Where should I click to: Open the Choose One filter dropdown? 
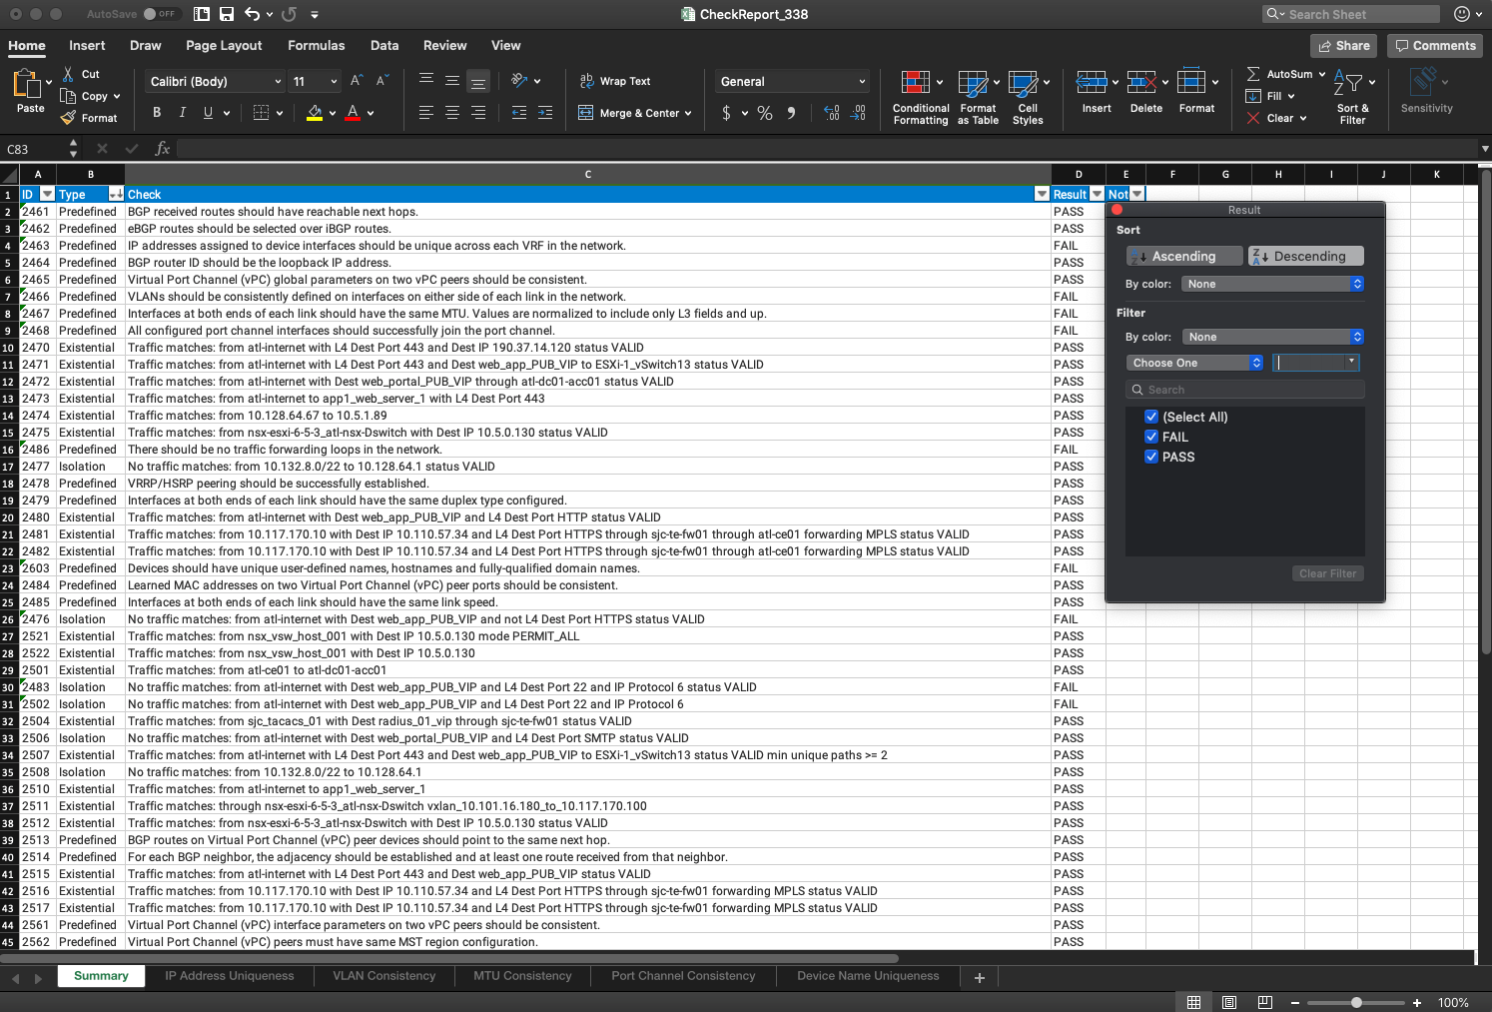(x=1194, y=362)
